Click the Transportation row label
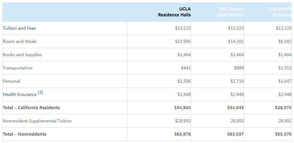 pos(17,68)
